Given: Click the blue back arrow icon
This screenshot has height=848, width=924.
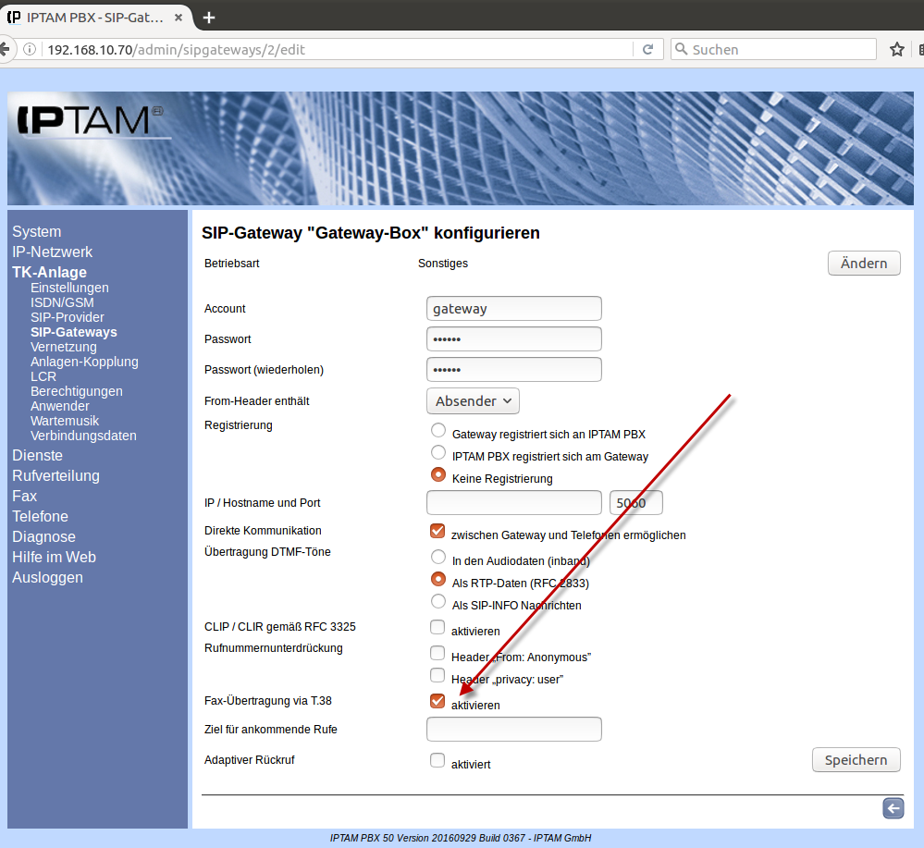Looking at the screenshot, I should click(x=893, y=808).
